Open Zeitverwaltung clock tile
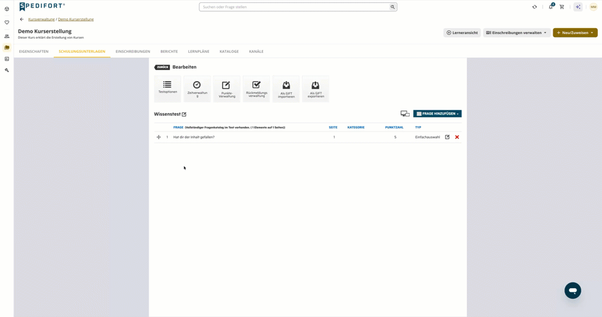 pos(197,89)
